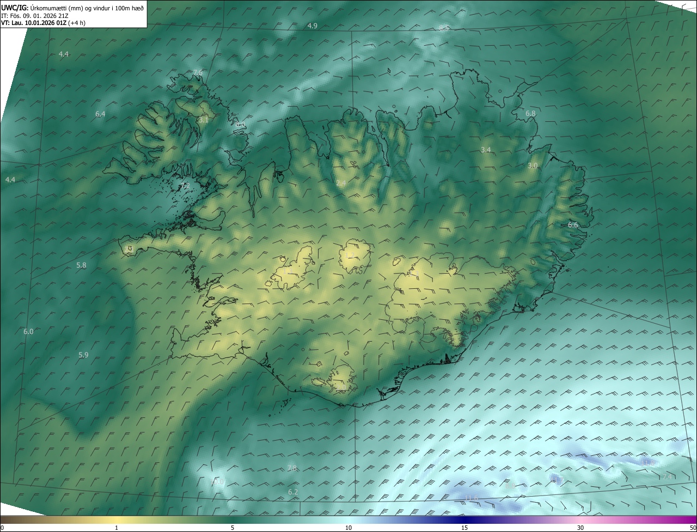The width and height of the screenshot is (697, 532).
Task: Click the 6.8 value label
Action: pos(530,113)
